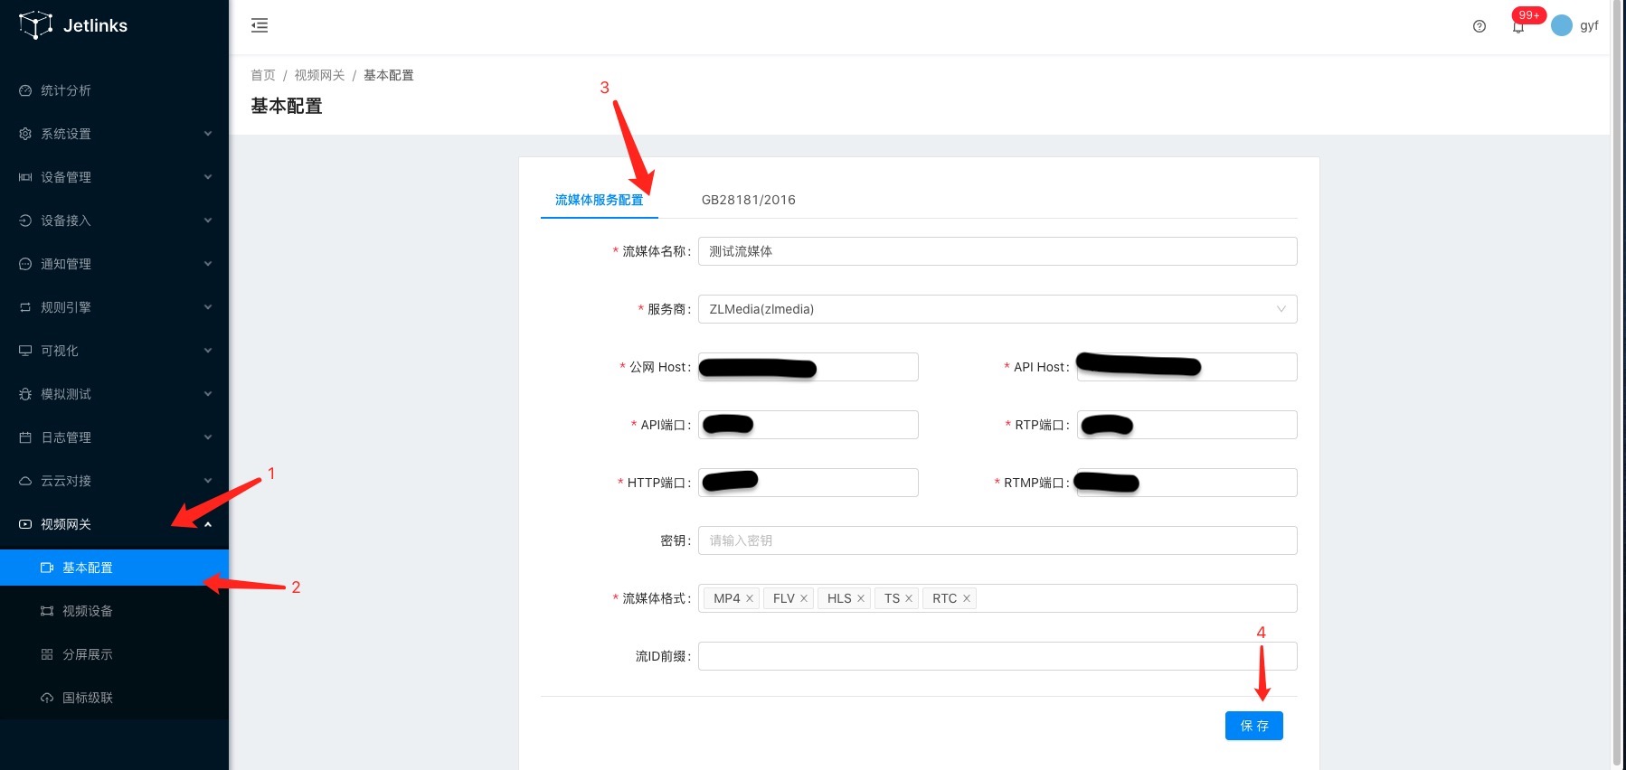
Task: Click the gyf user avatar
Action: [x=1562, y=25]
